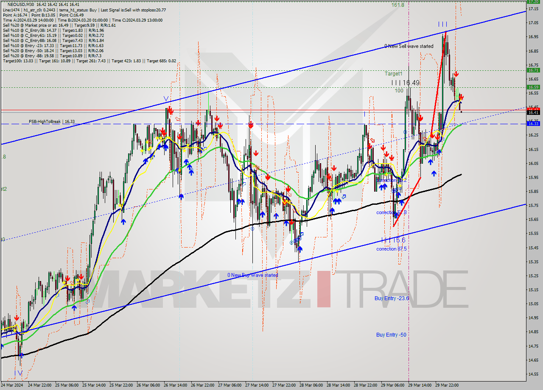This screenshot has height=390, width=543.
Task: Click the '24 Mar 2024' date on time axis
Action: (x=12, y=385)
